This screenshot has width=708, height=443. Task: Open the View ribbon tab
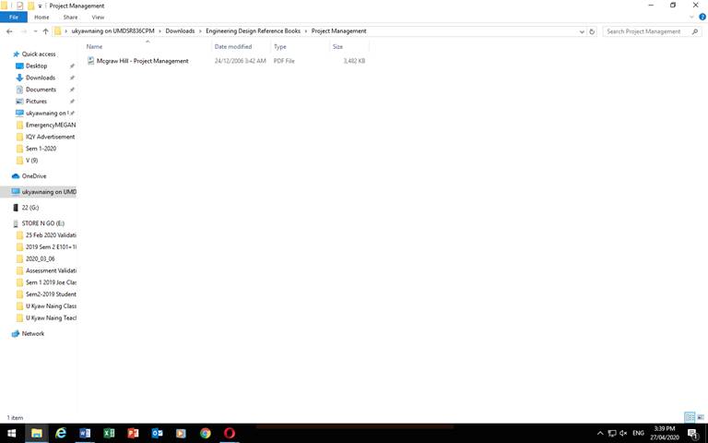click(98, 18)
